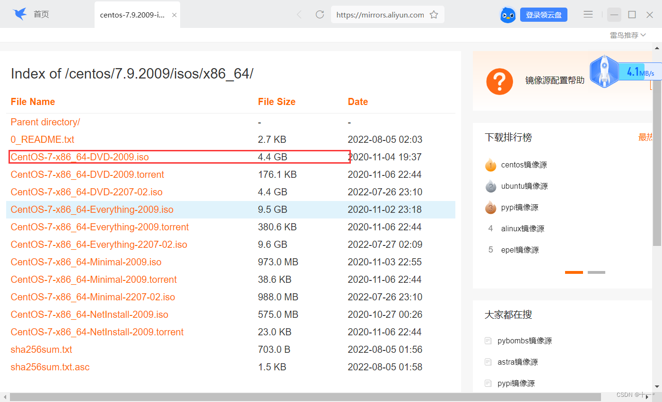Viewport: 662px width, 402px height.
Task: Click the 大家都在搜 section heading
Action: click(508, 315)
